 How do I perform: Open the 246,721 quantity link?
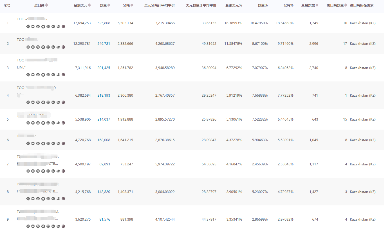(104, 44)
